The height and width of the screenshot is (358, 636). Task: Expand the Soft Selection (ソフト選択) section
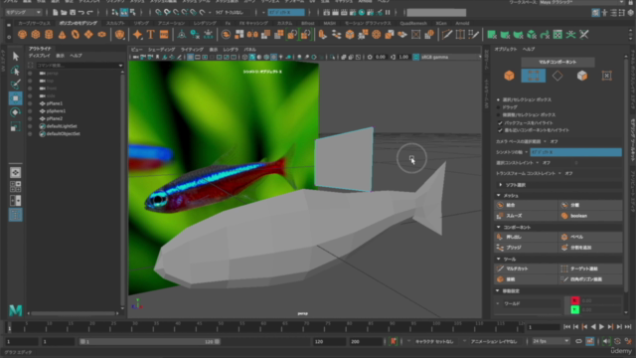coord(501,185)
